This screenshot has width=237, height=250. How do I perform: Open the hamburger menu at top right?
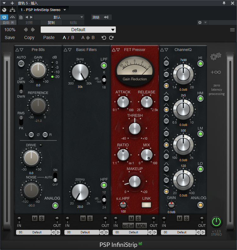pos(232,30)
